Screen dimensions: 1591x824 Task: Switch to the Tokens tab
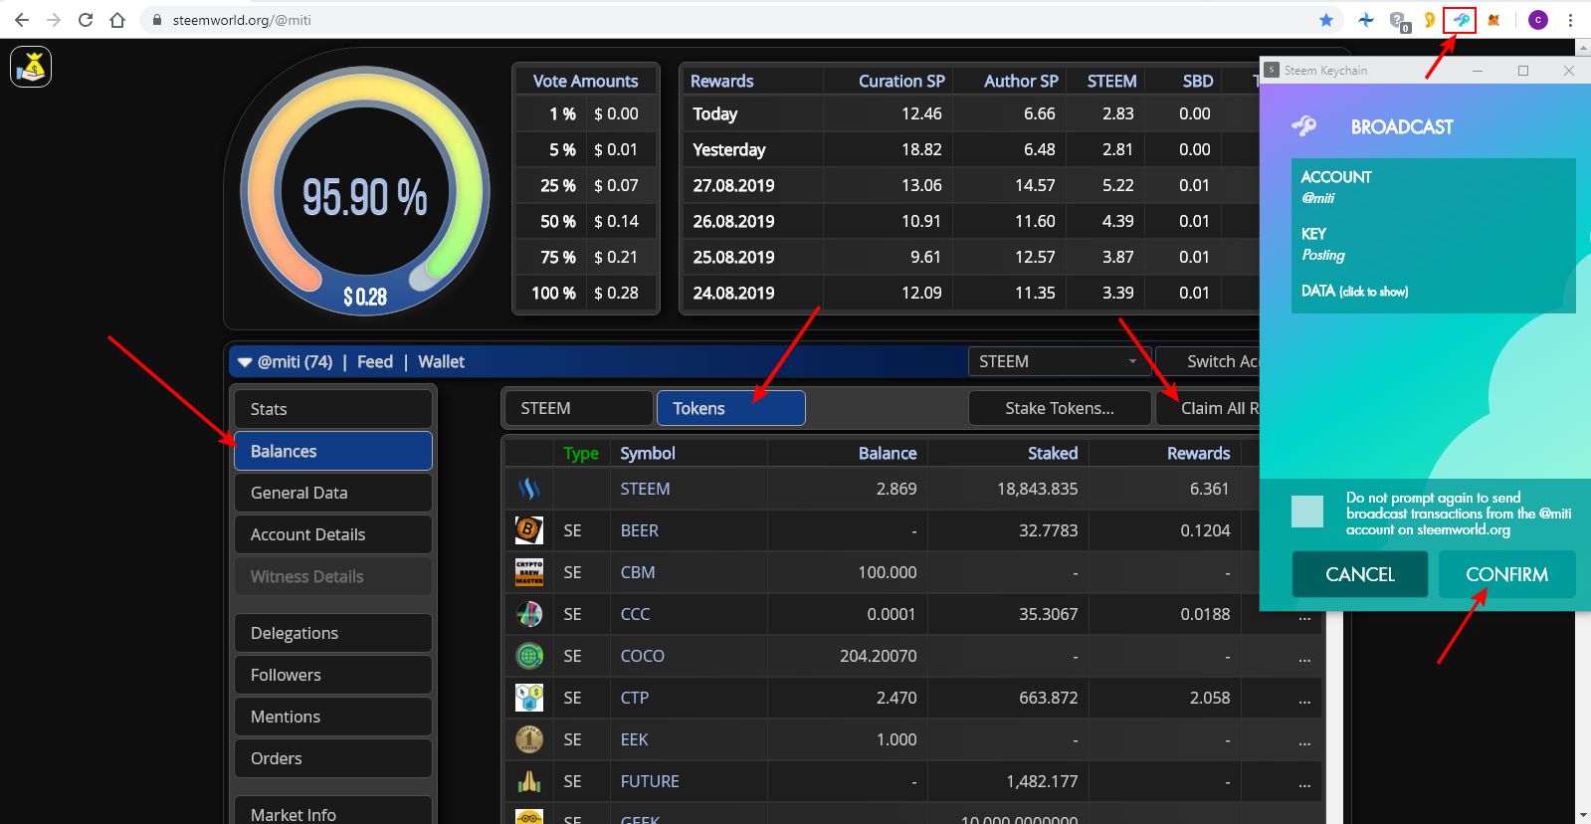730,408
